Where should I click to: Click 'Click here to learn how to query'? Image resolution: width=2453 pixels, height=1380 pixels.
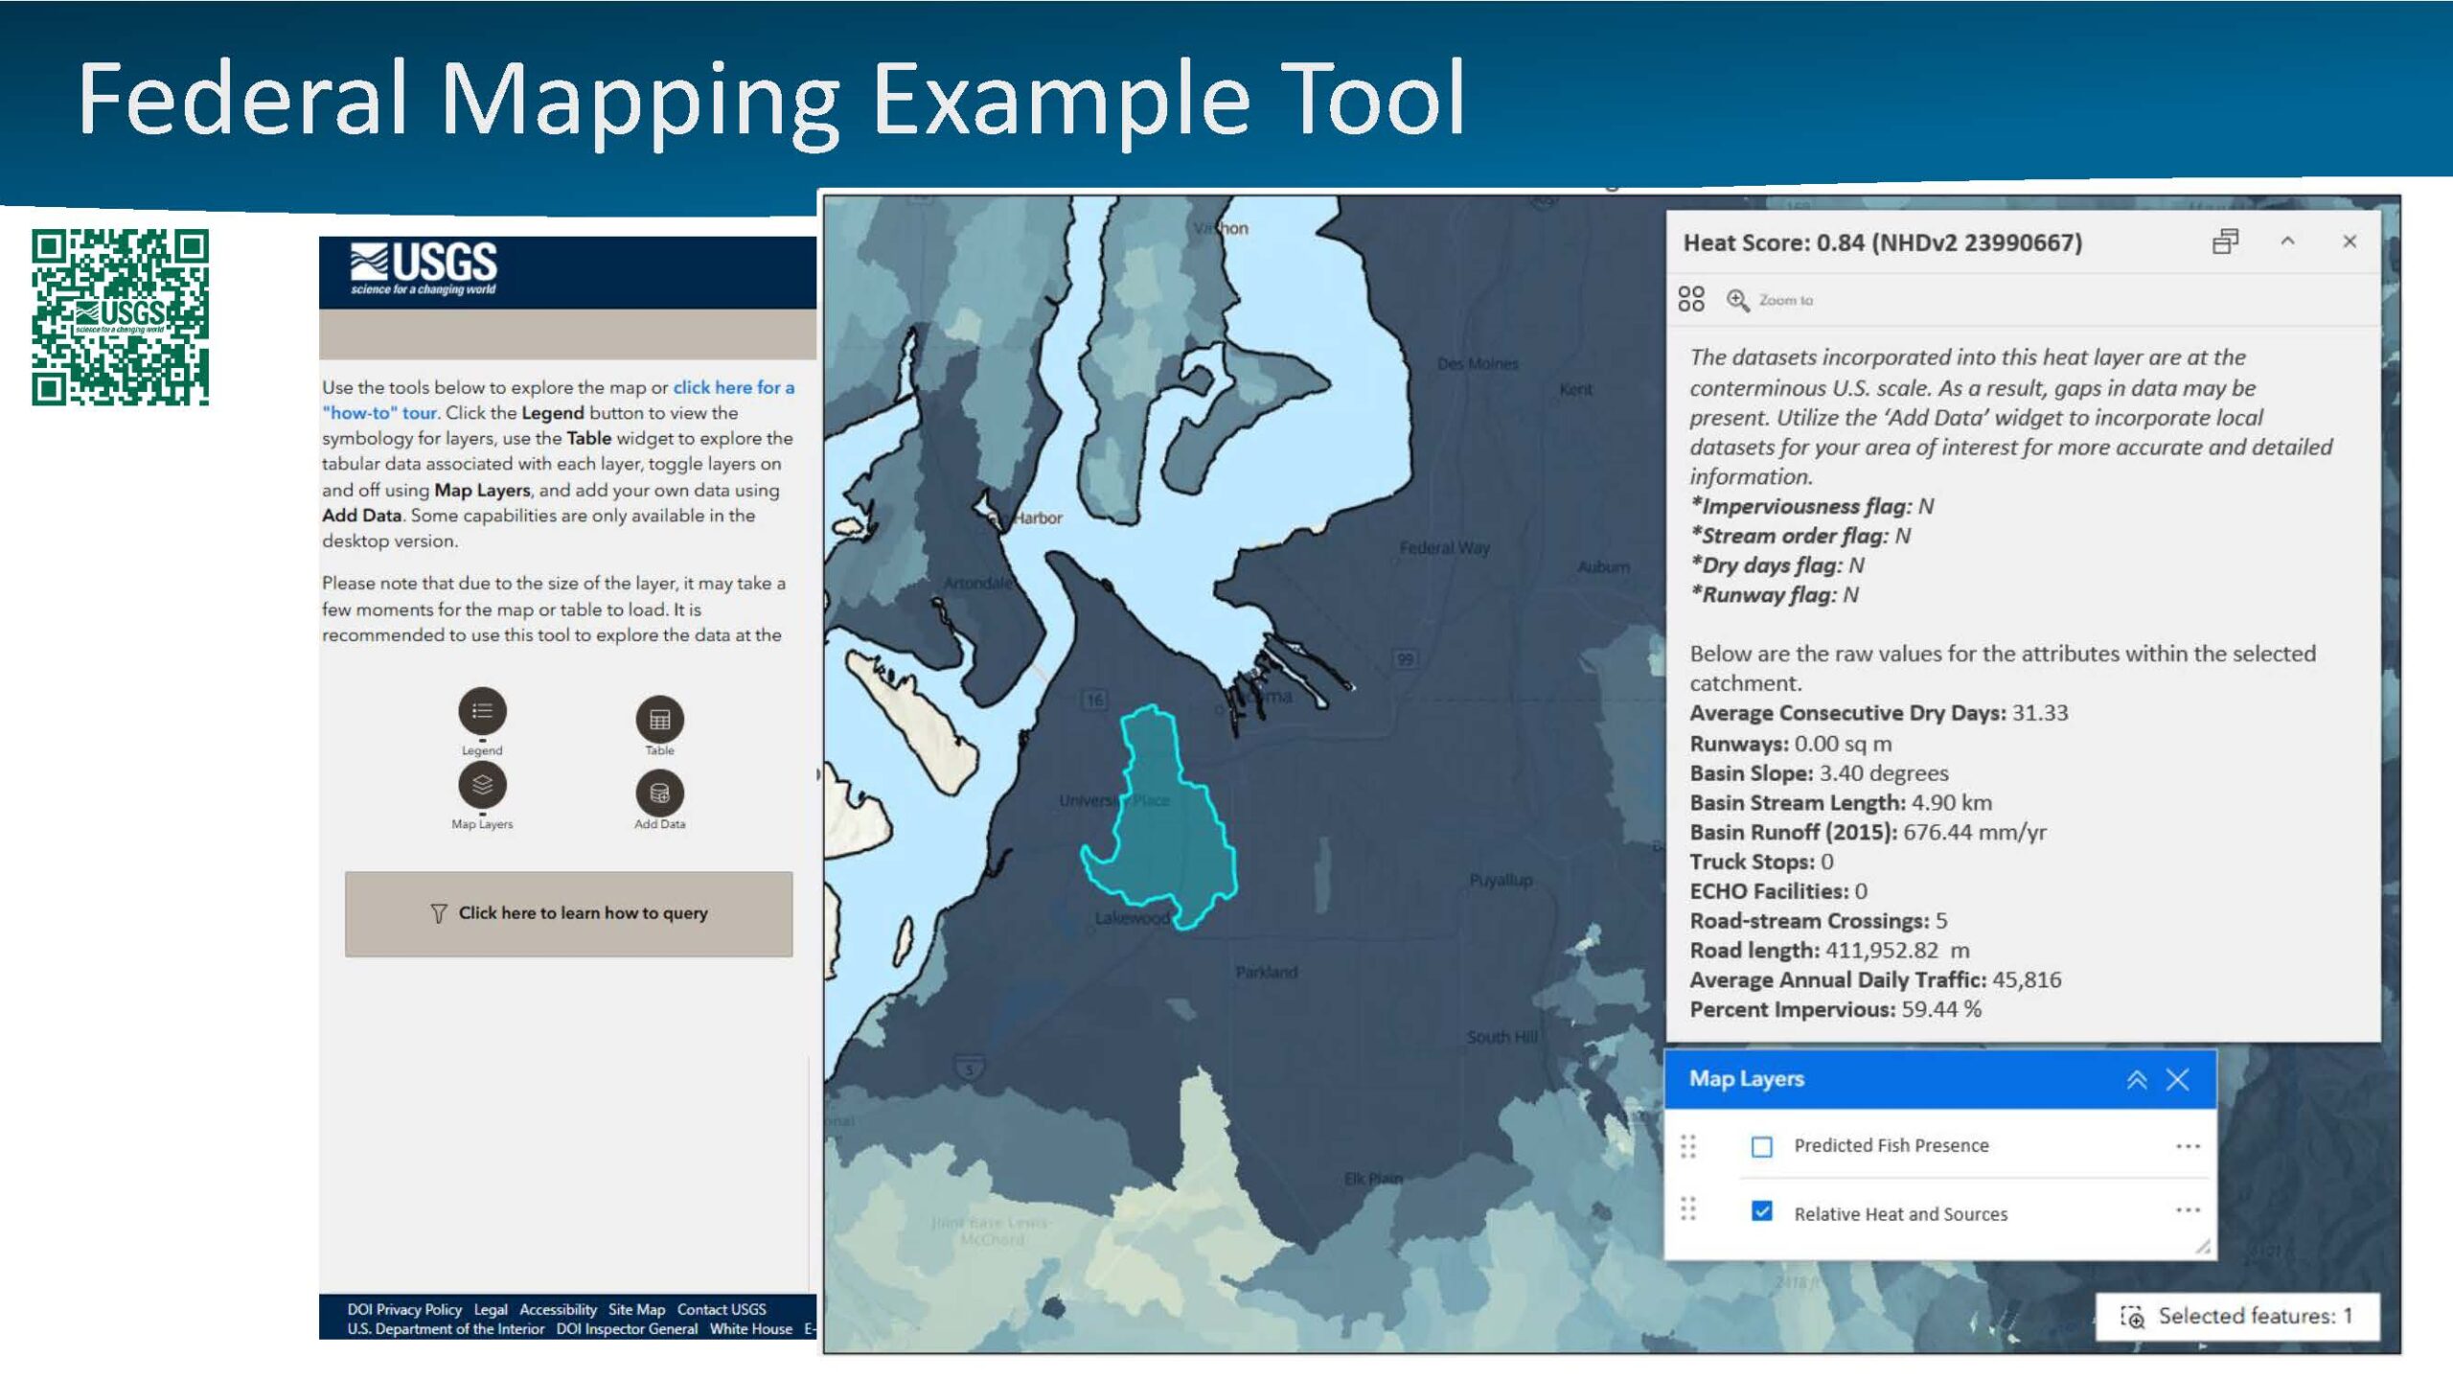[569, 913]
